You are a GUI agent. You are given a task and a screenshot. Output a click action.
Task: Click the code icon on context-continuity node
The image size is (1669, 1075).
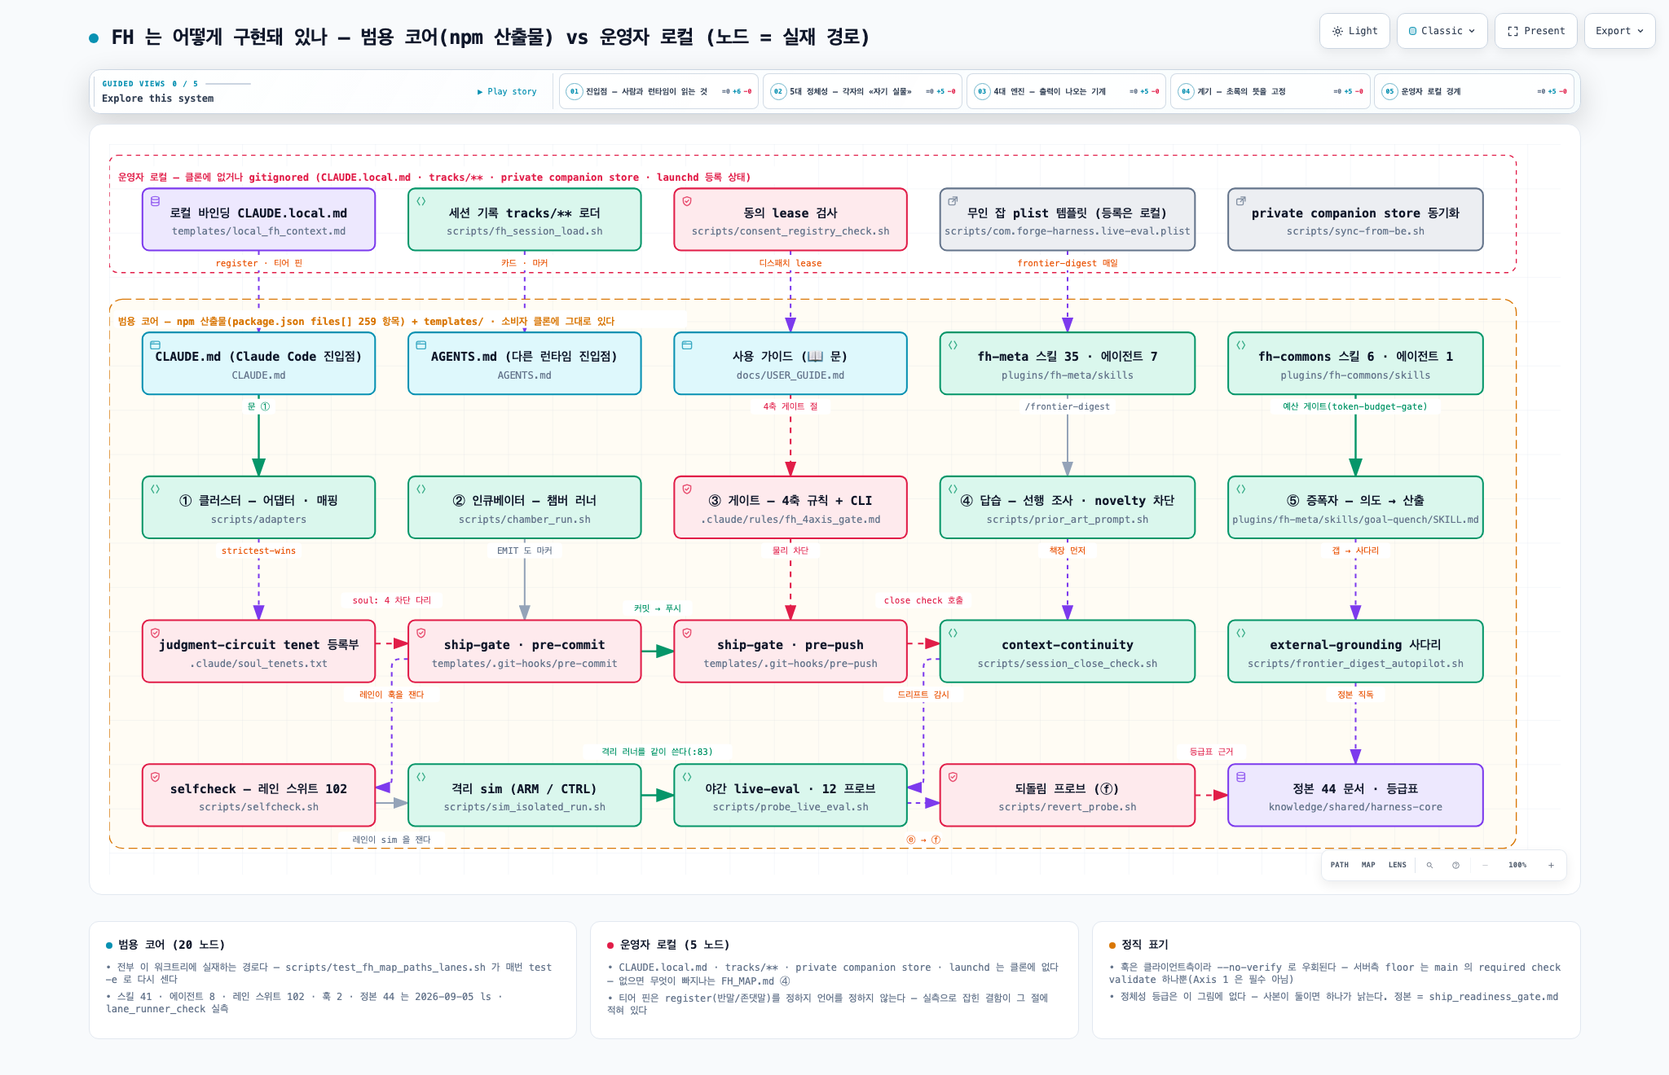pyautogui.click(x=953, y=633)
